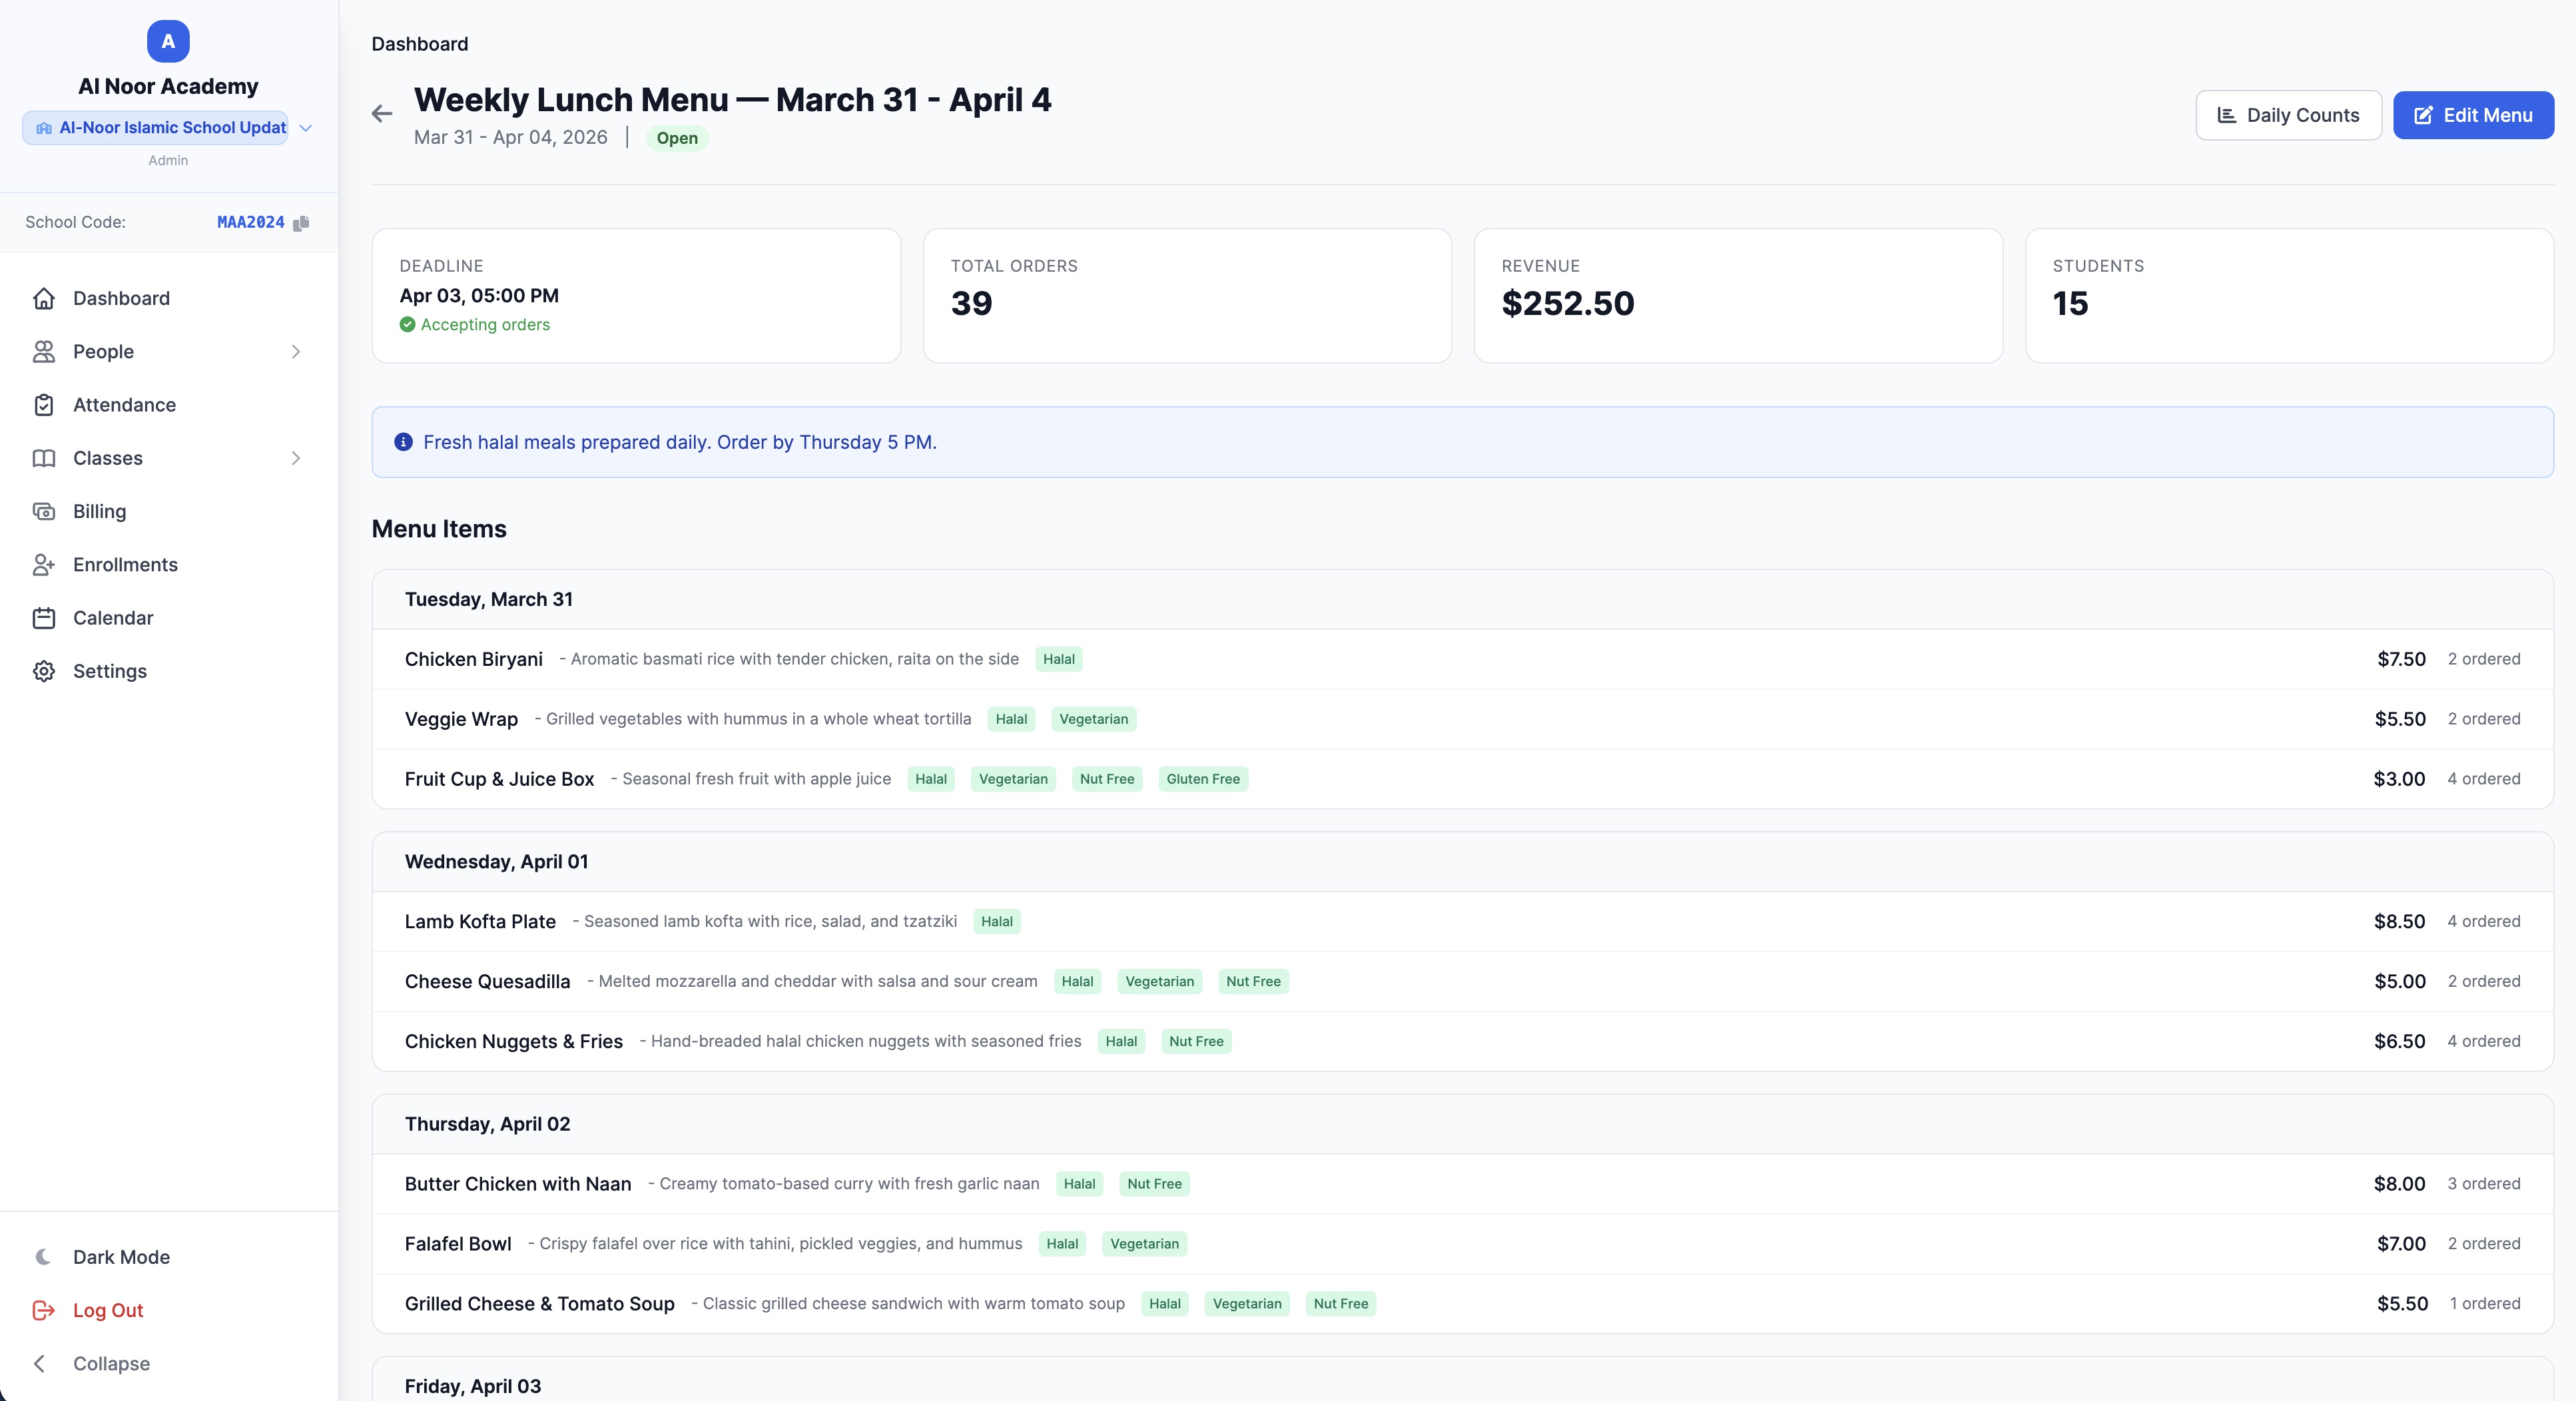Viewport: 2576px width, 1401px height.
Task: Toggle Dark Mode on
Action: (120, 1257)
